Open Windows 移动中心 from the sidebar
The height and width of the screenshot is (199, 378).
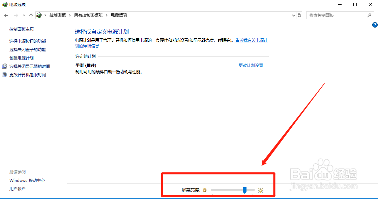pyautogui.click(x=27, y=180)
